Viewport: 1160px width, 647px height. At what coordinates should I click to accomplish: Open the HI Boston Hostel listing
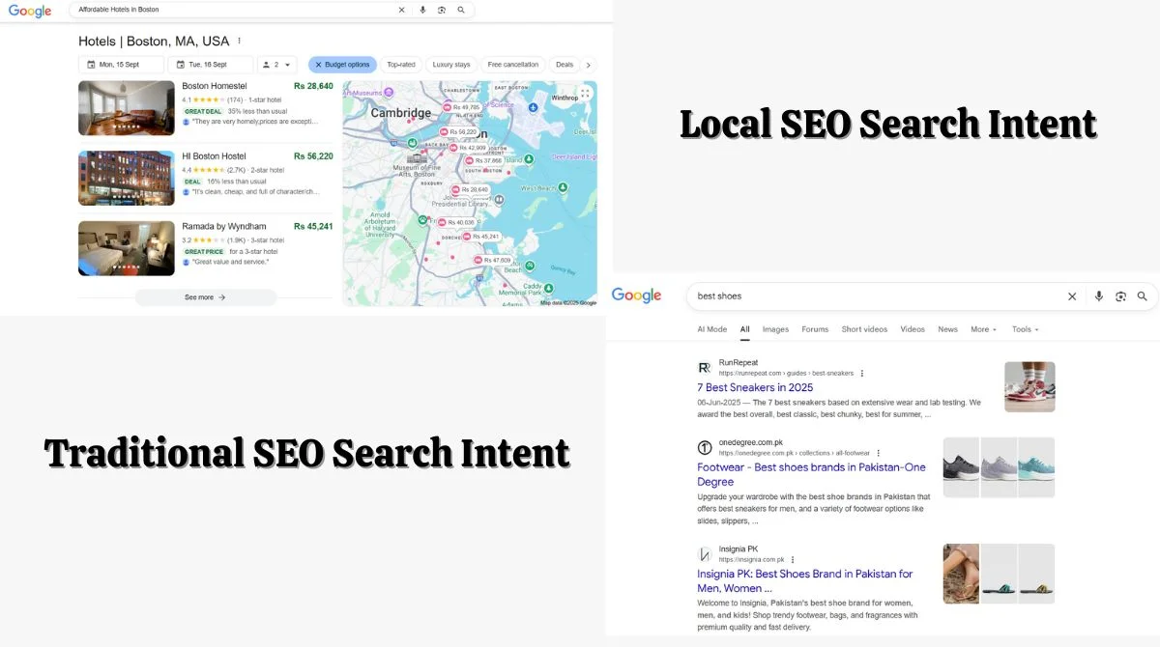(x=214, y=156)
